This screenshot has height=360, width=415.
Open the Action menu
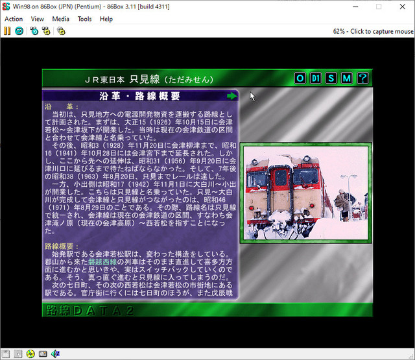point(14,19)
